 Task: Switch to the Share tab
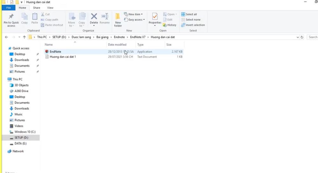[37, 8]
